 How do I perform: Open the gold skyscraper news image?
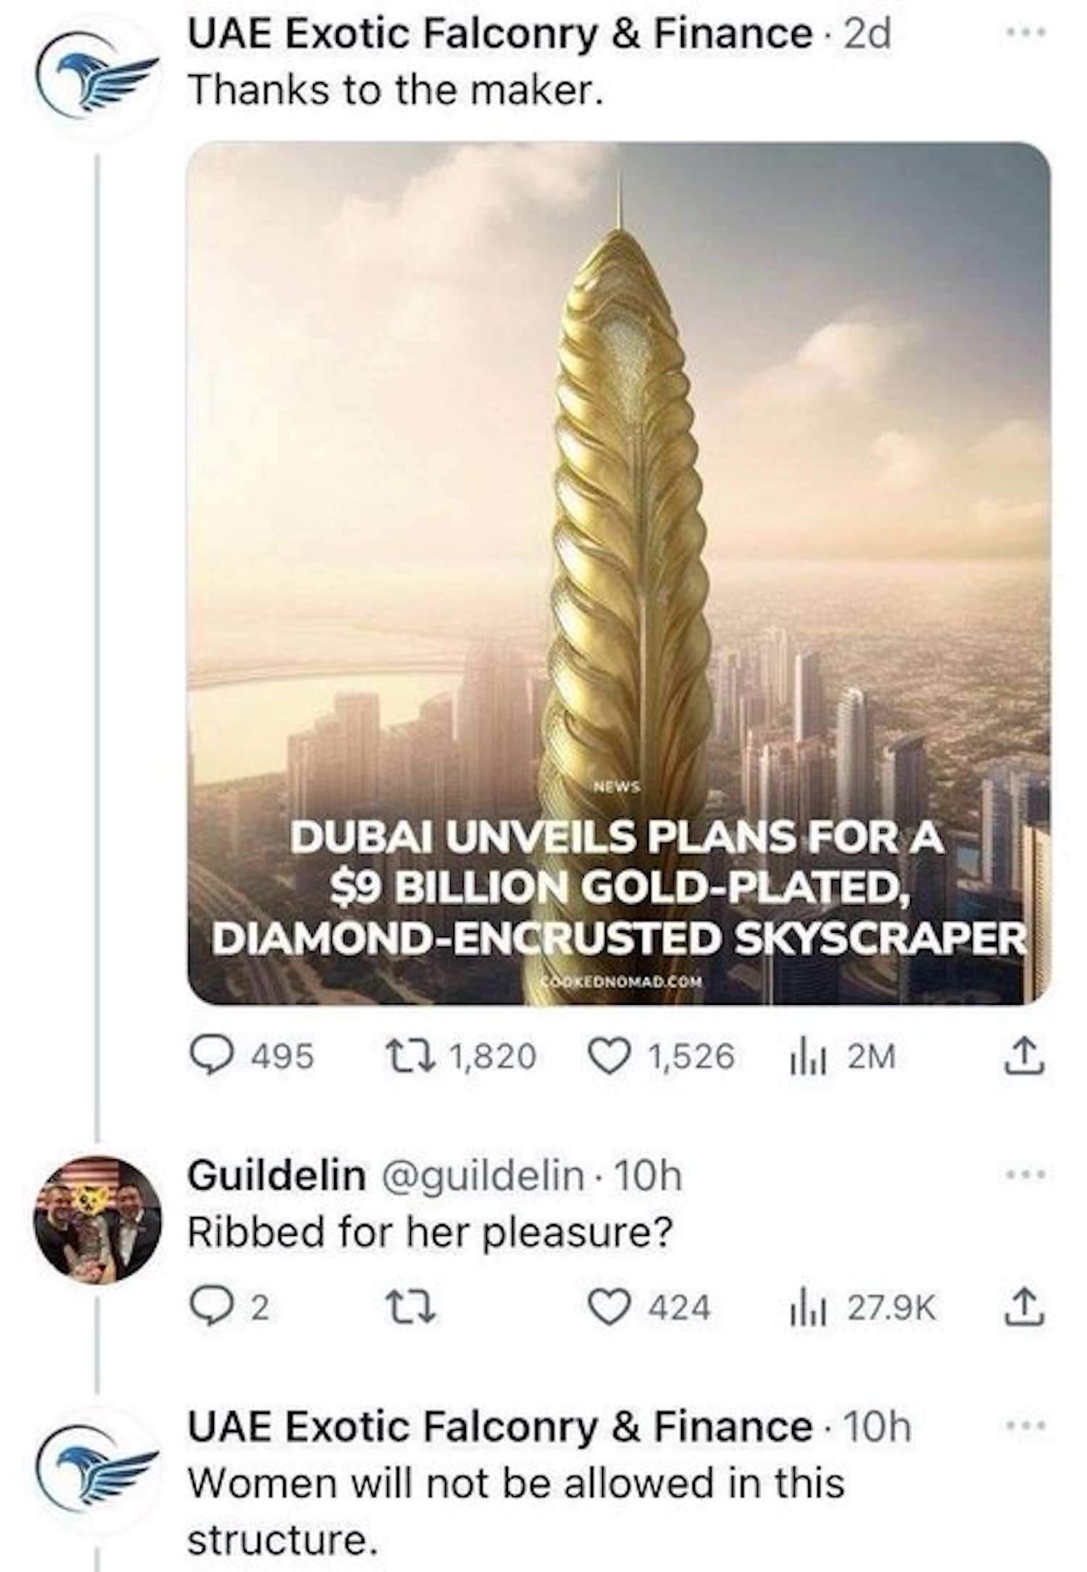pyautogui.click(x=617, y=572)
